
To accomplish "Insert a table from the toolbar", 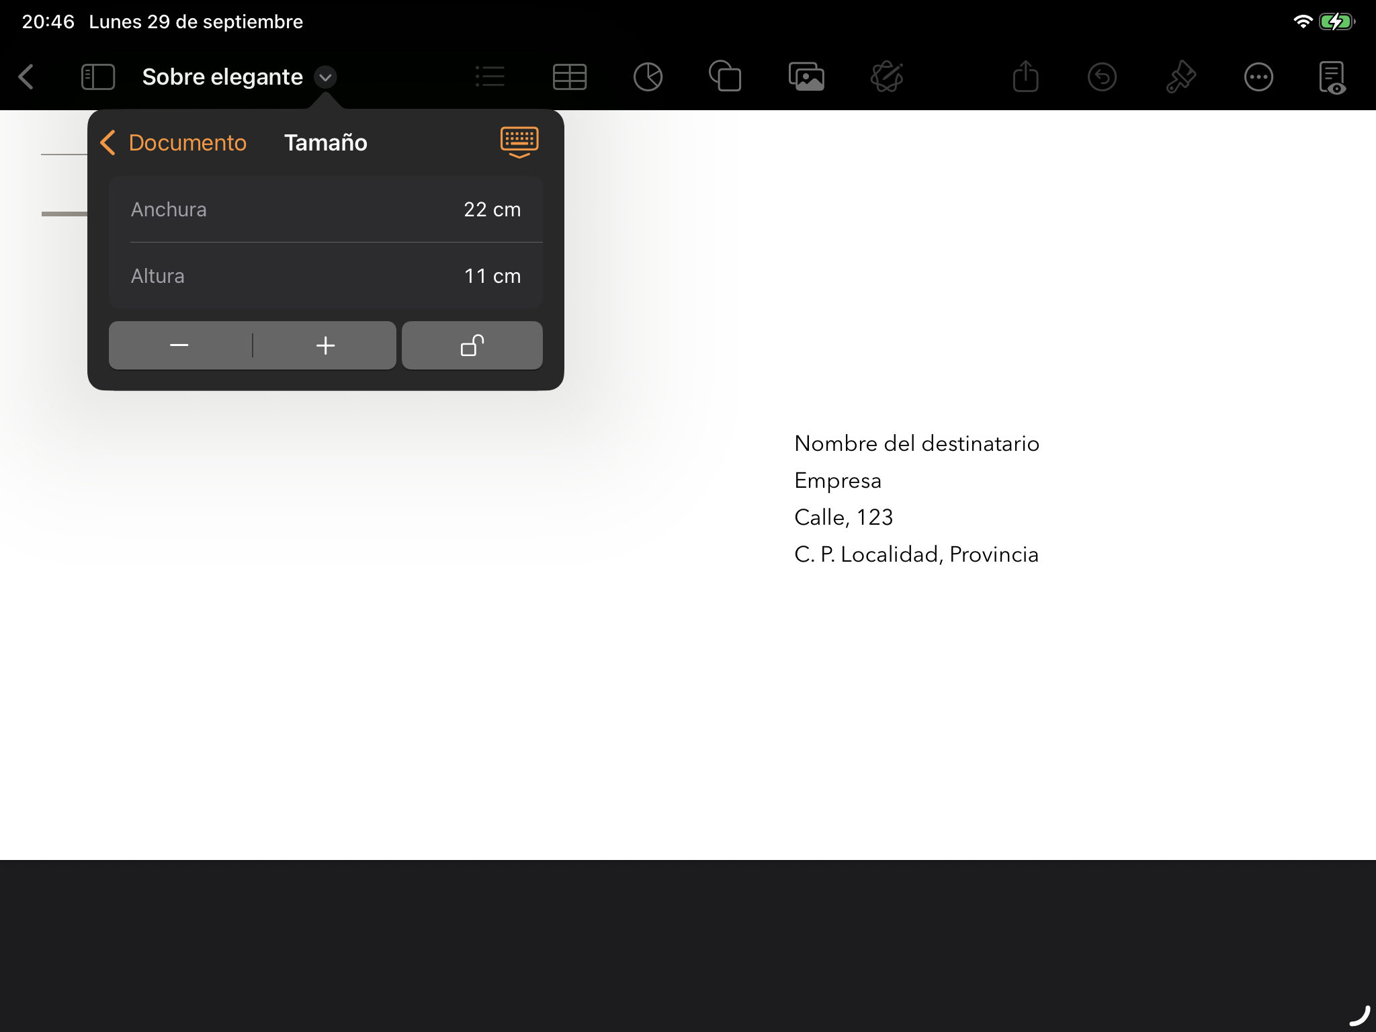I will pyautogui.click(x=569, y=77).
